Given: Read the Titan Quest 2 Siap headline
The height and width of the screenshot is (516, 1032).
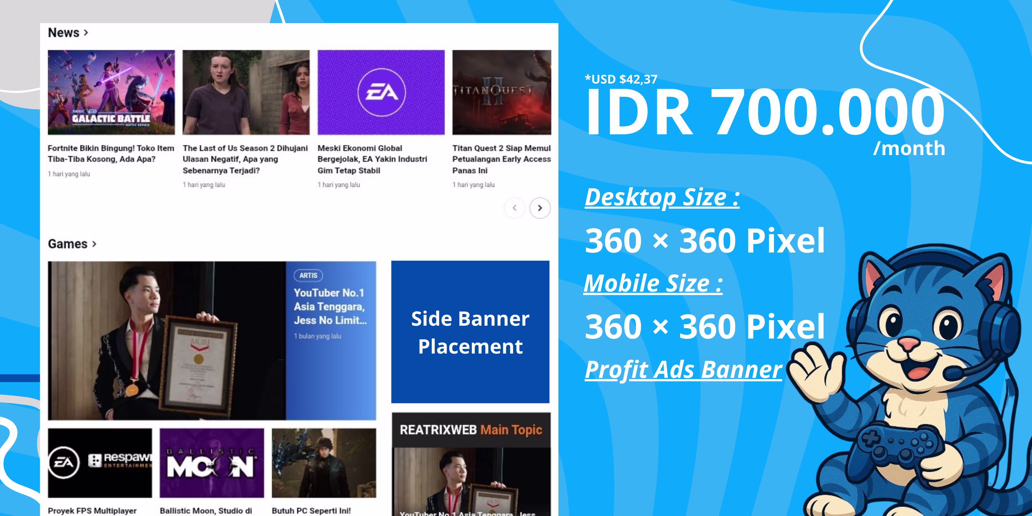Looking at the screenshot, I should [502, 159].
